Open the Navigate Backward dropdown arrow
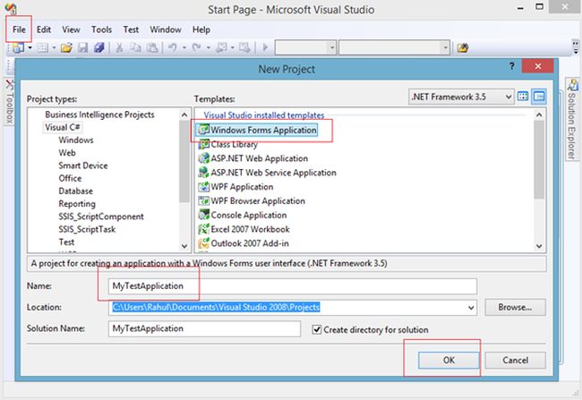Image resolution: width=582 pixels, height=400 pixels. click(233, 47)
